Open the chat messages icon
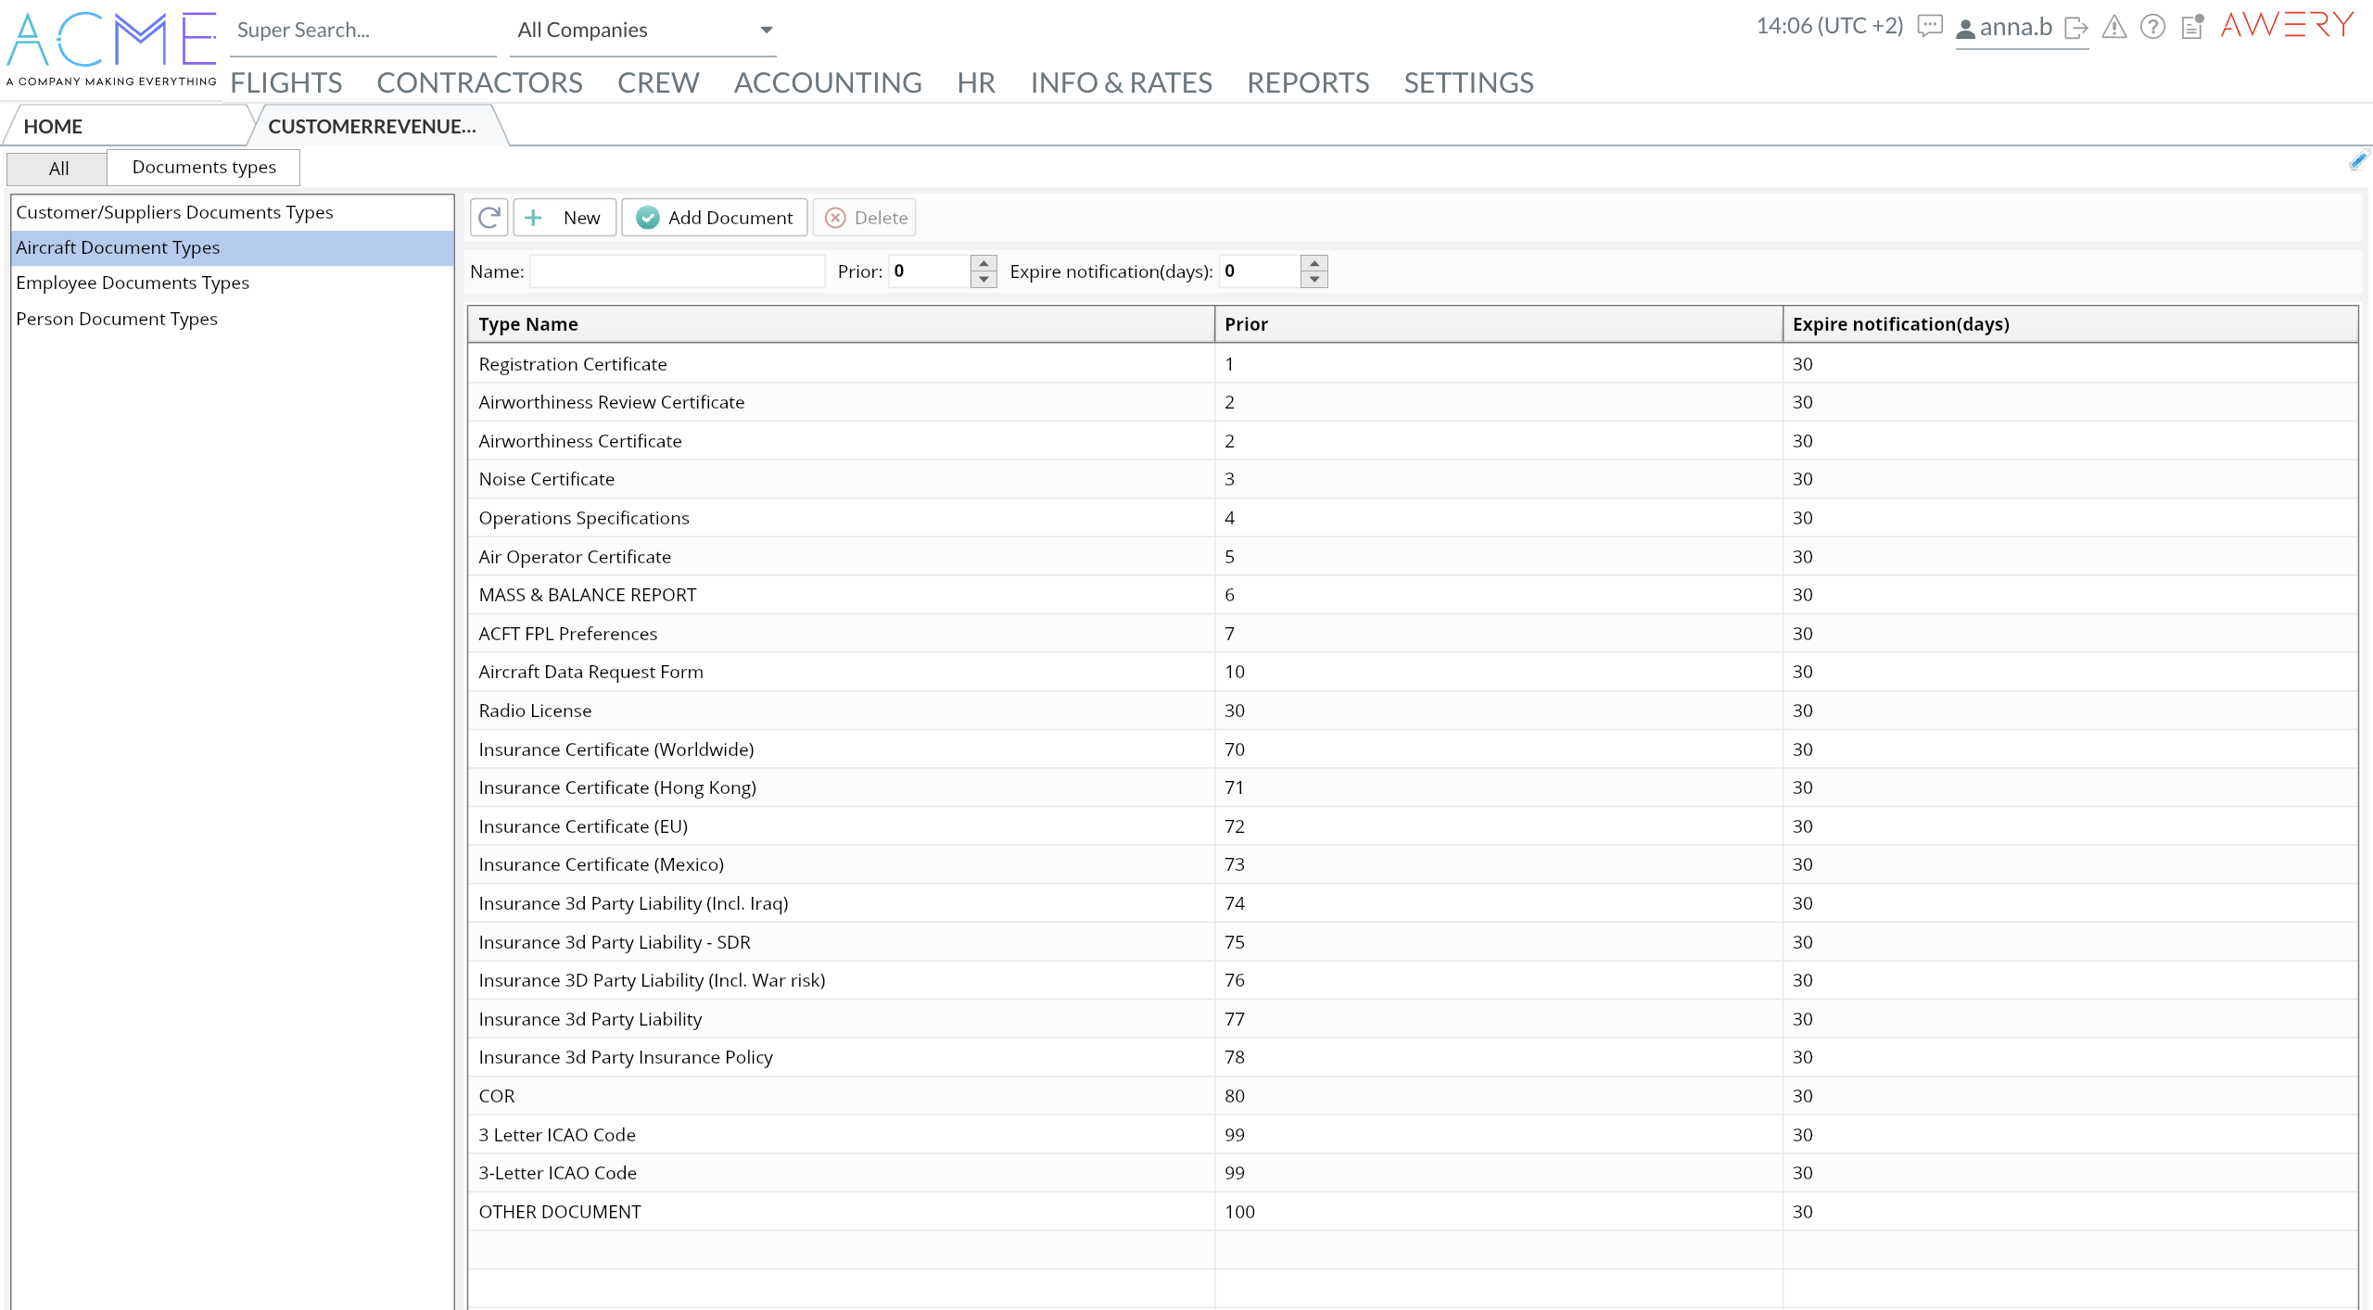The height and width of the screenshot is (1310, 2373). [x=1930, y=27]
